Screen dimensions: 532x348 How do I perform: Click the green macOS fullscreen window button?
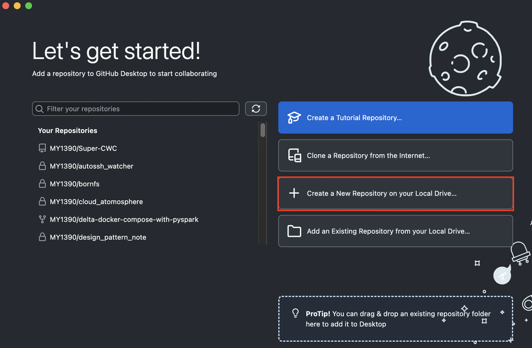pos(29,6)
